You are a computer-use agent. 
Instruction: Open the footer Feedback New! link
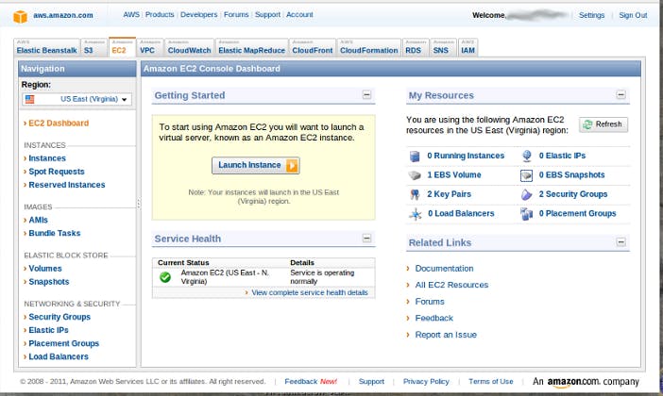click(311, 382)
